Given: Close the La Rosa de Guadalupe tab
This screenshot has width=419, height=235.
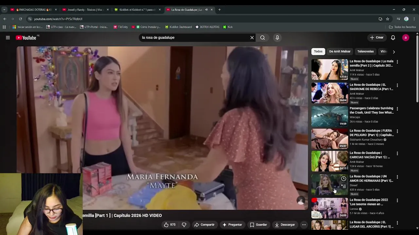Looking at the screenshot, I should 211,10.
